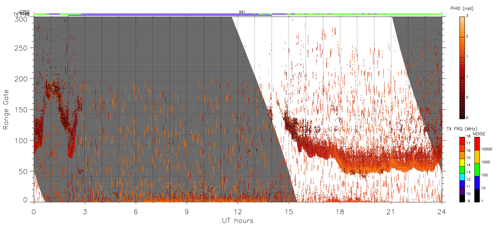Click the cyan swatch in TX FRQ colorbar

462,177
